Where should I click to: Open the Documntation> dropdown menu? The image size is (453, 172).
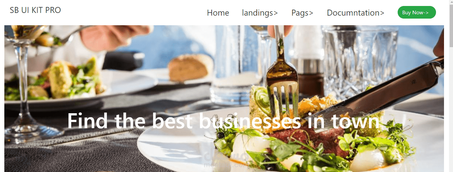(x=356, y=13)
